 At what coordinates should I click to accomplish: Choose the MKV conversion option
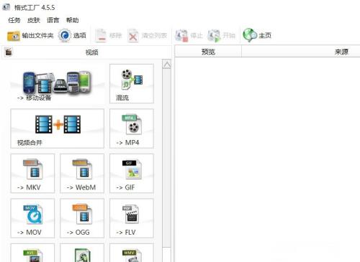point(32,173)
